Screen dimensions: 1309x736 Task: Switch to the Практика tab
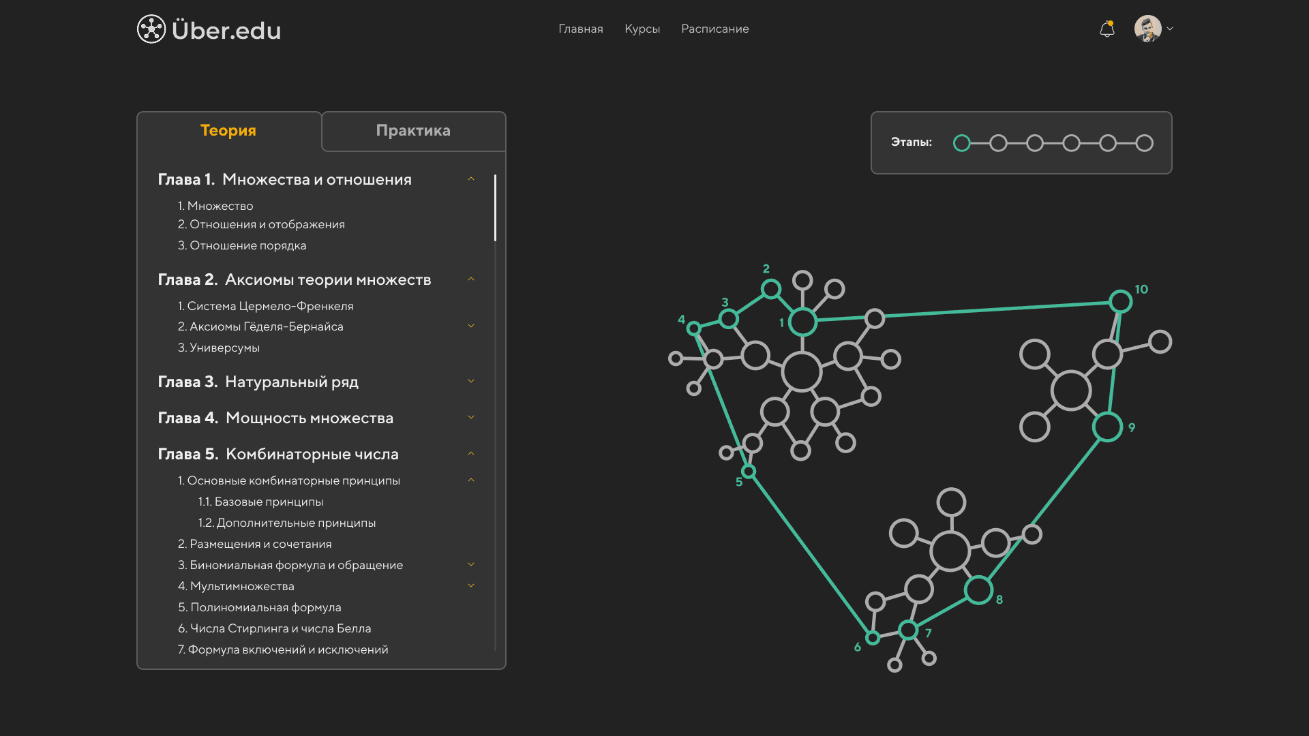tap(414, 131)
